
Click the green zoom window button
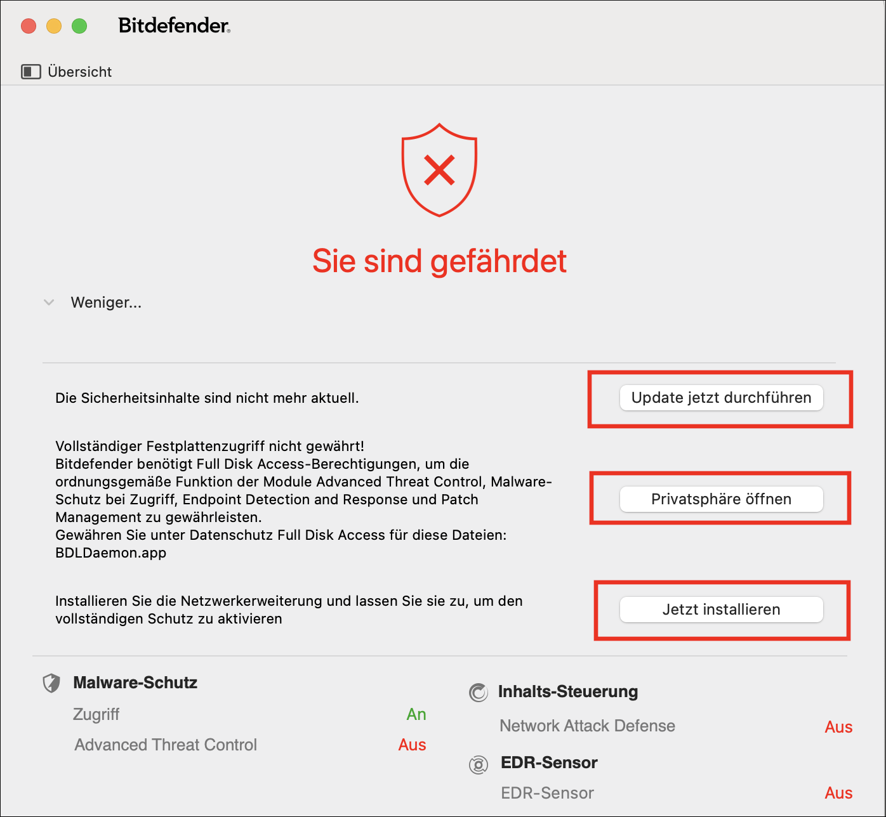click(79, 26)
